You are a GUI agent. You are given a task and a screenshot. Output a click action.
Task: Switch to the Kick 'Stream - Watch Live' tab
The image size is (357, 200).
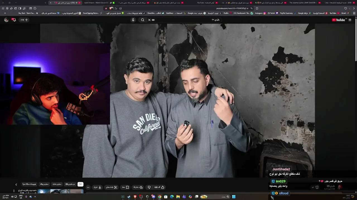click(99, 3)
